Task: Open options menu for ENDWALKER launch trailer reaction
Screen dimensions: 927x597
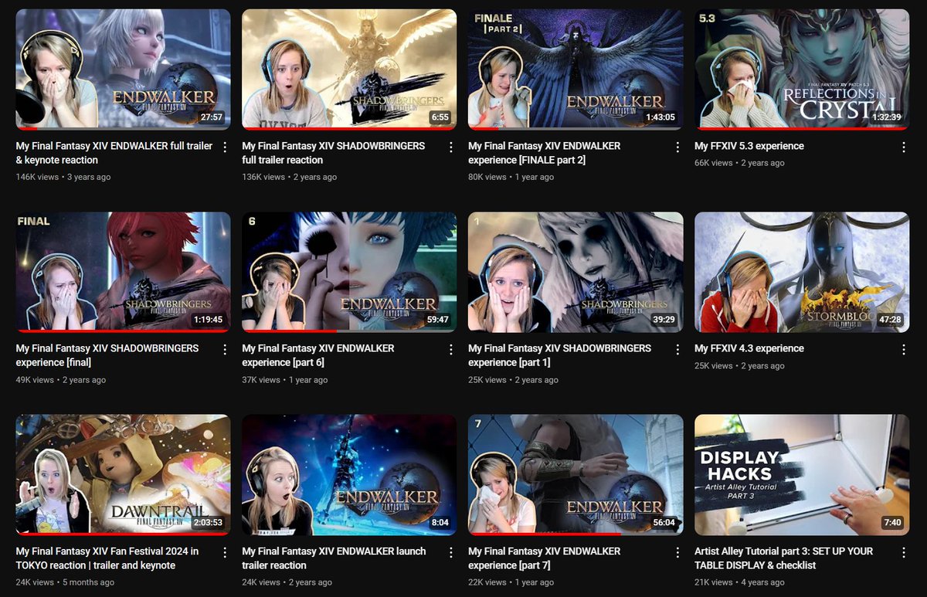Action: (451, 553)
